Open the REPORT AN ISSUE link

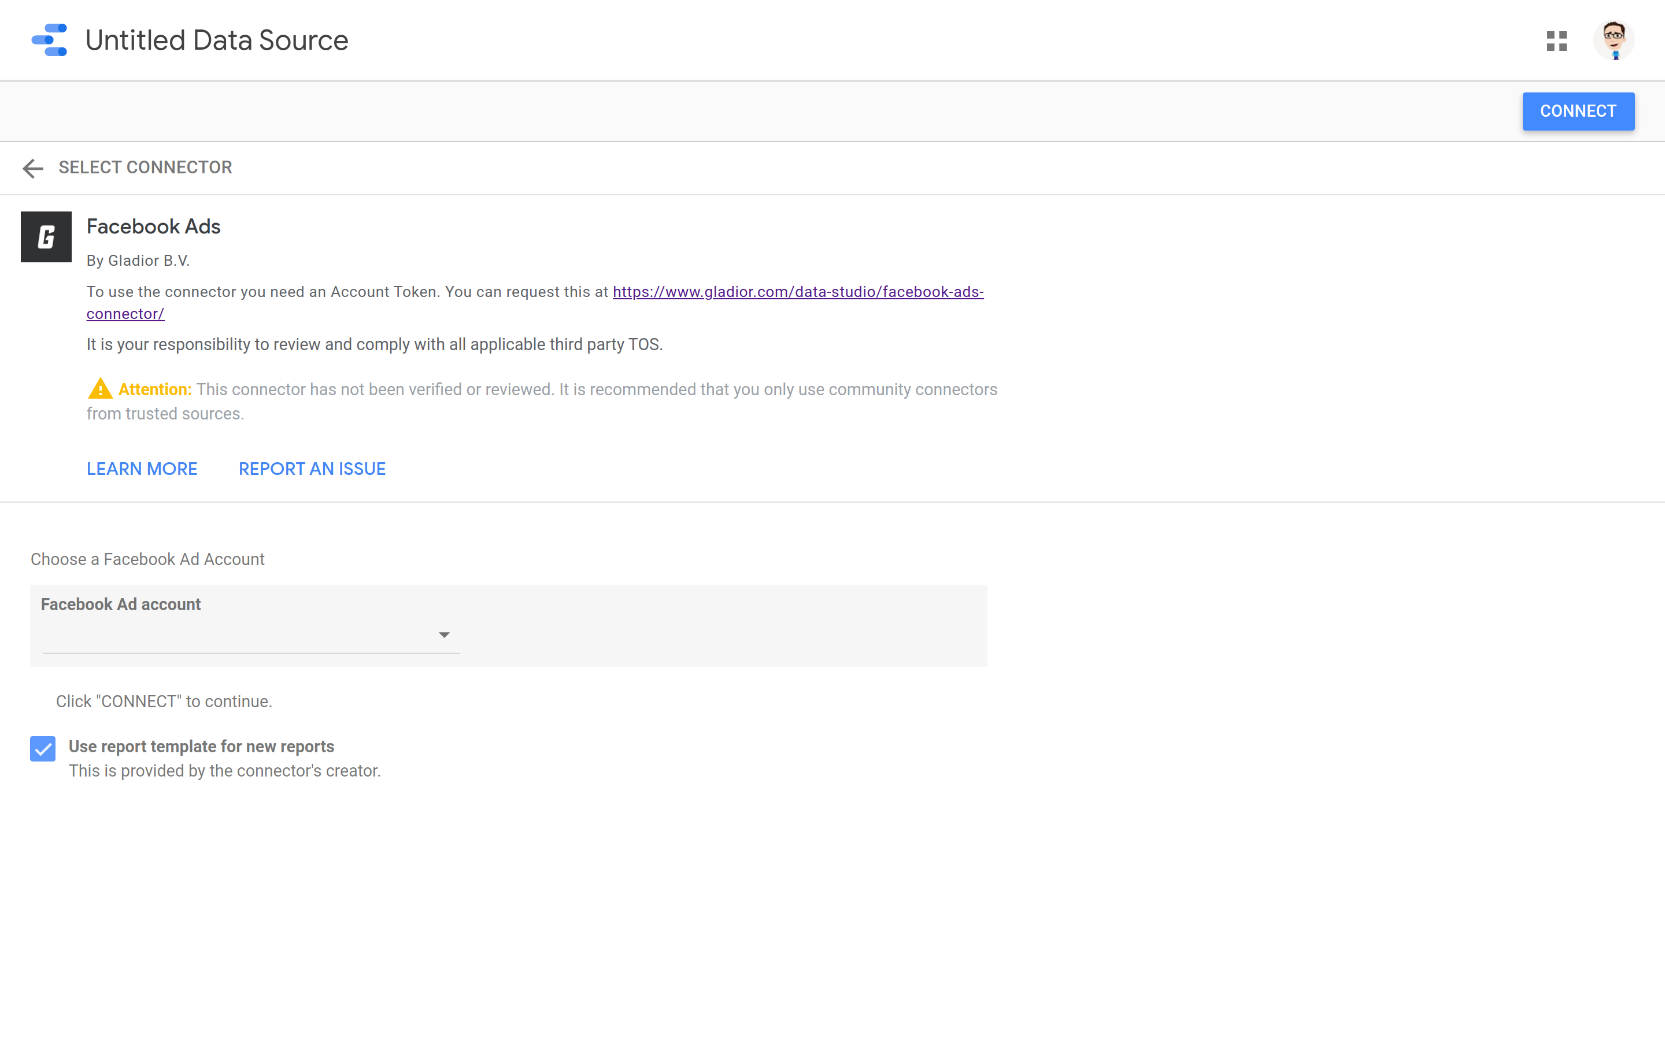(x=312, y=469)
